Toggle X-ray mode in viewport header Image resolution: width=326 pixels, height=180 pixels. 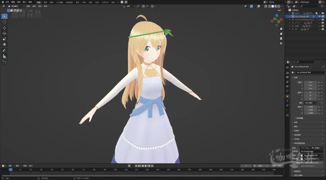pyautogui.click(x=266, y=6)
